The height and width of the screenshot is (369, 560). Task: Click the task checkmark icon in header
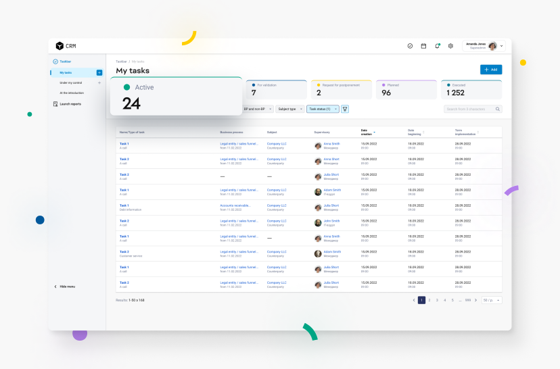pos(410,46)
